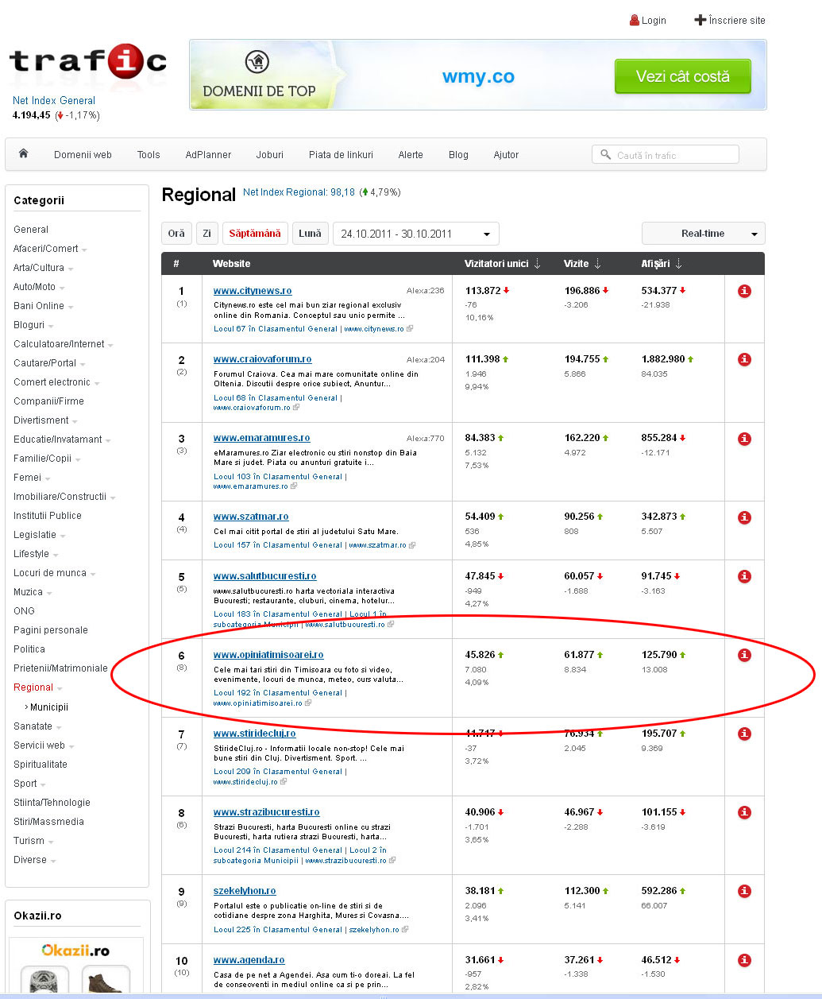Open the Net Index Regional link

[x=299, y=192]
